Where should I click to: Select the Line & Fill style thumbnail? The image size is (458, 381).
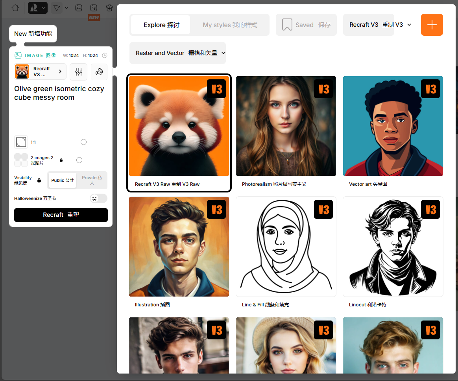point(286,247)
